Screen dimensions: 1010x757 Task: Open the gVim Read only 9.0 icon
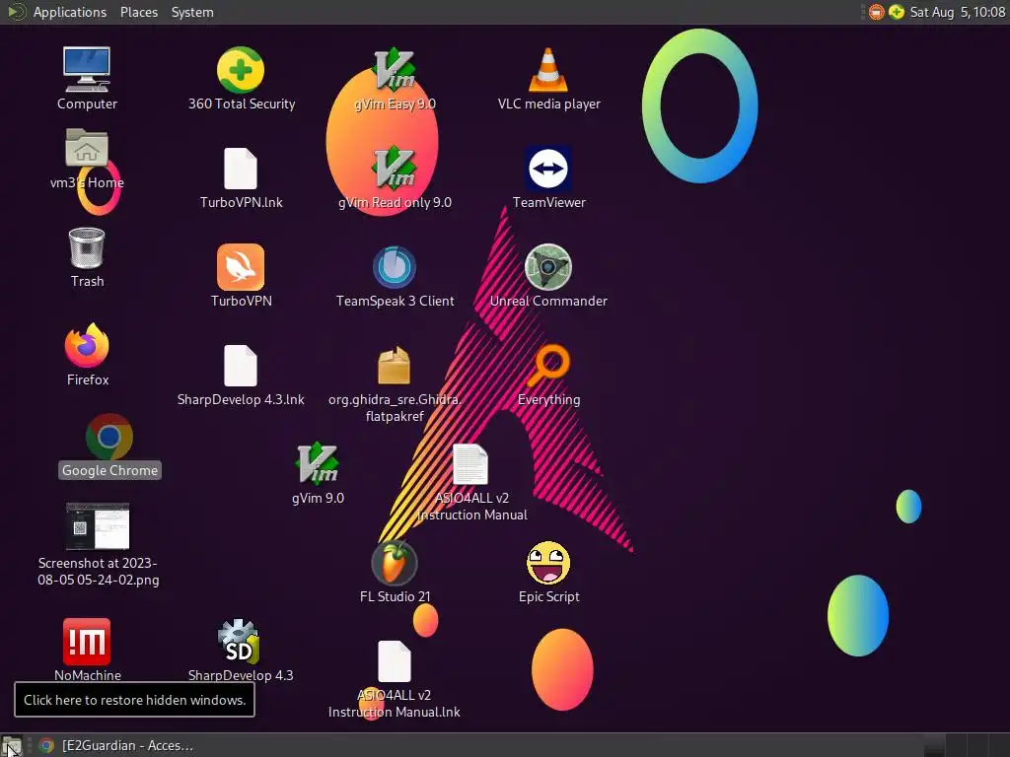point(395,169)
